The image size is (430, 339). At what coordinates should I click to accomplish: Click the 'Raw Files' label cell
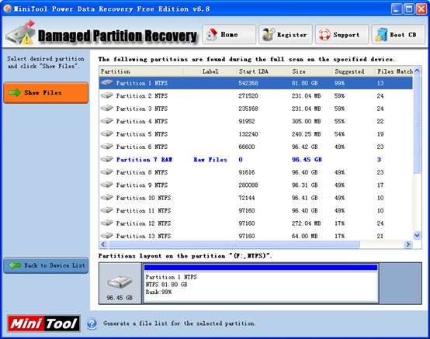point(210,160)
